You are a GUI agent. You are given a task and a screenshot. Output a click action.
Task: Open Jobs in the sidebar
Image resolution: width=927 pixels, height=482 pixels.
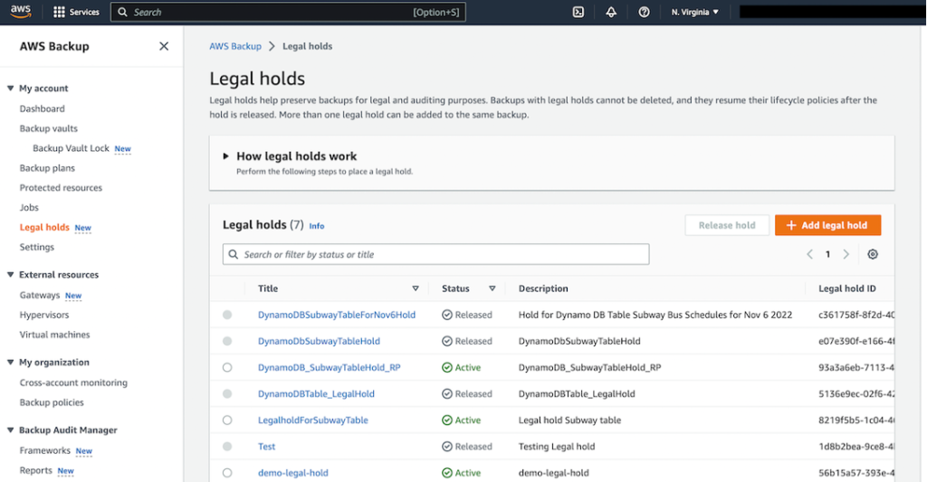click(29, 207)
